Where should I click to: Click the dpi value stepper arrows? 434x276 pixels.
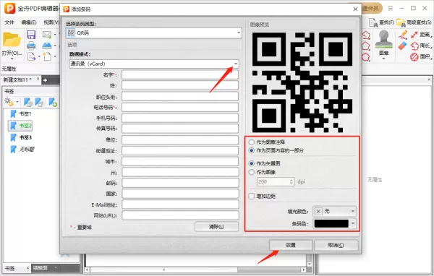click(x=292, y=181)
